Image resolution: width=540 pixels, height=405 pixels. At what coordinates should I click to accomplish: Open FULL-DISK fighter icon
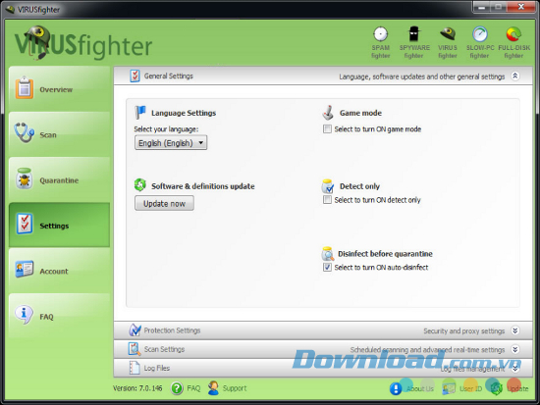coord(513,34)
